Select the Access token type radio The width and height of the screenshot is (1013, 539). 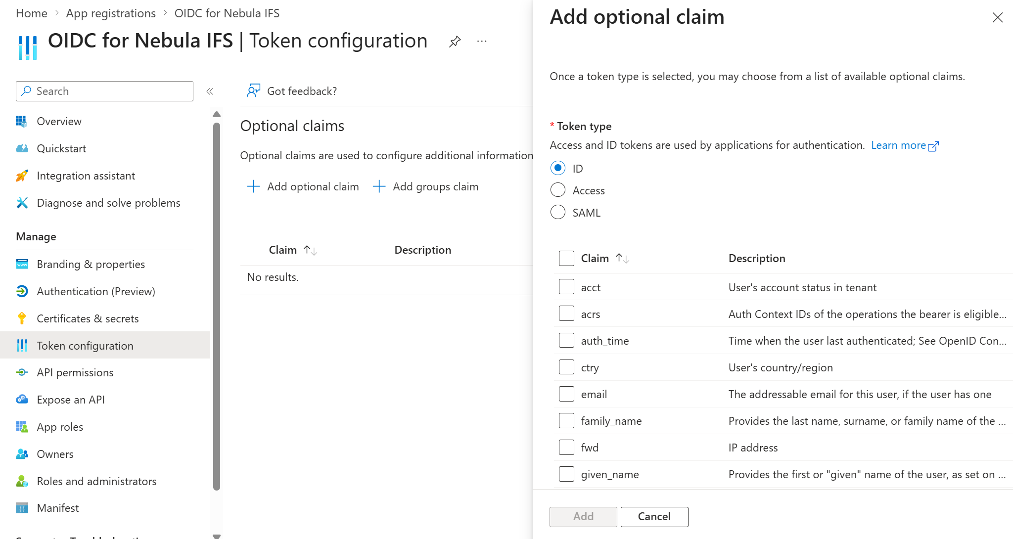[x=557, y=190]
